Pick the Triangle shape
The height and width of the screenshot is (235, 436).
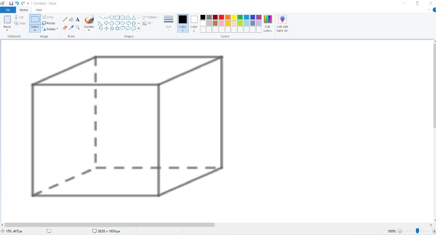(x=134, y=17)
